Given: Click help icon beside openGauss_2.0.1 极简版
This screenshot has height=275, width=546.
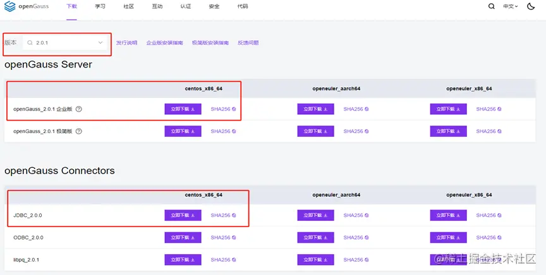Looking at the screenshot, I should [x=79, y=131].
